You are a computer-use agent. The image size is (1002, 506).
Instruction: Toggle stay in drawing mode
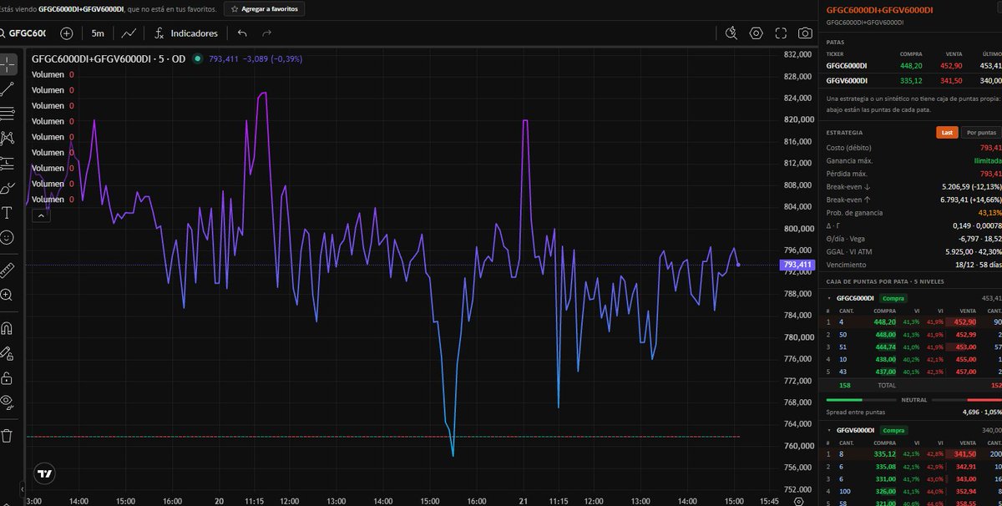[7, 352]
